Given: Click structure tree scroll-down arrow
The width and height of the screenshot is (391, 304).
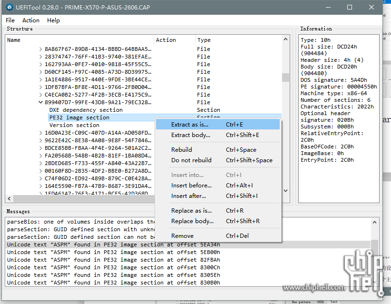Looking at the screenshot, I should click(285, 191).
